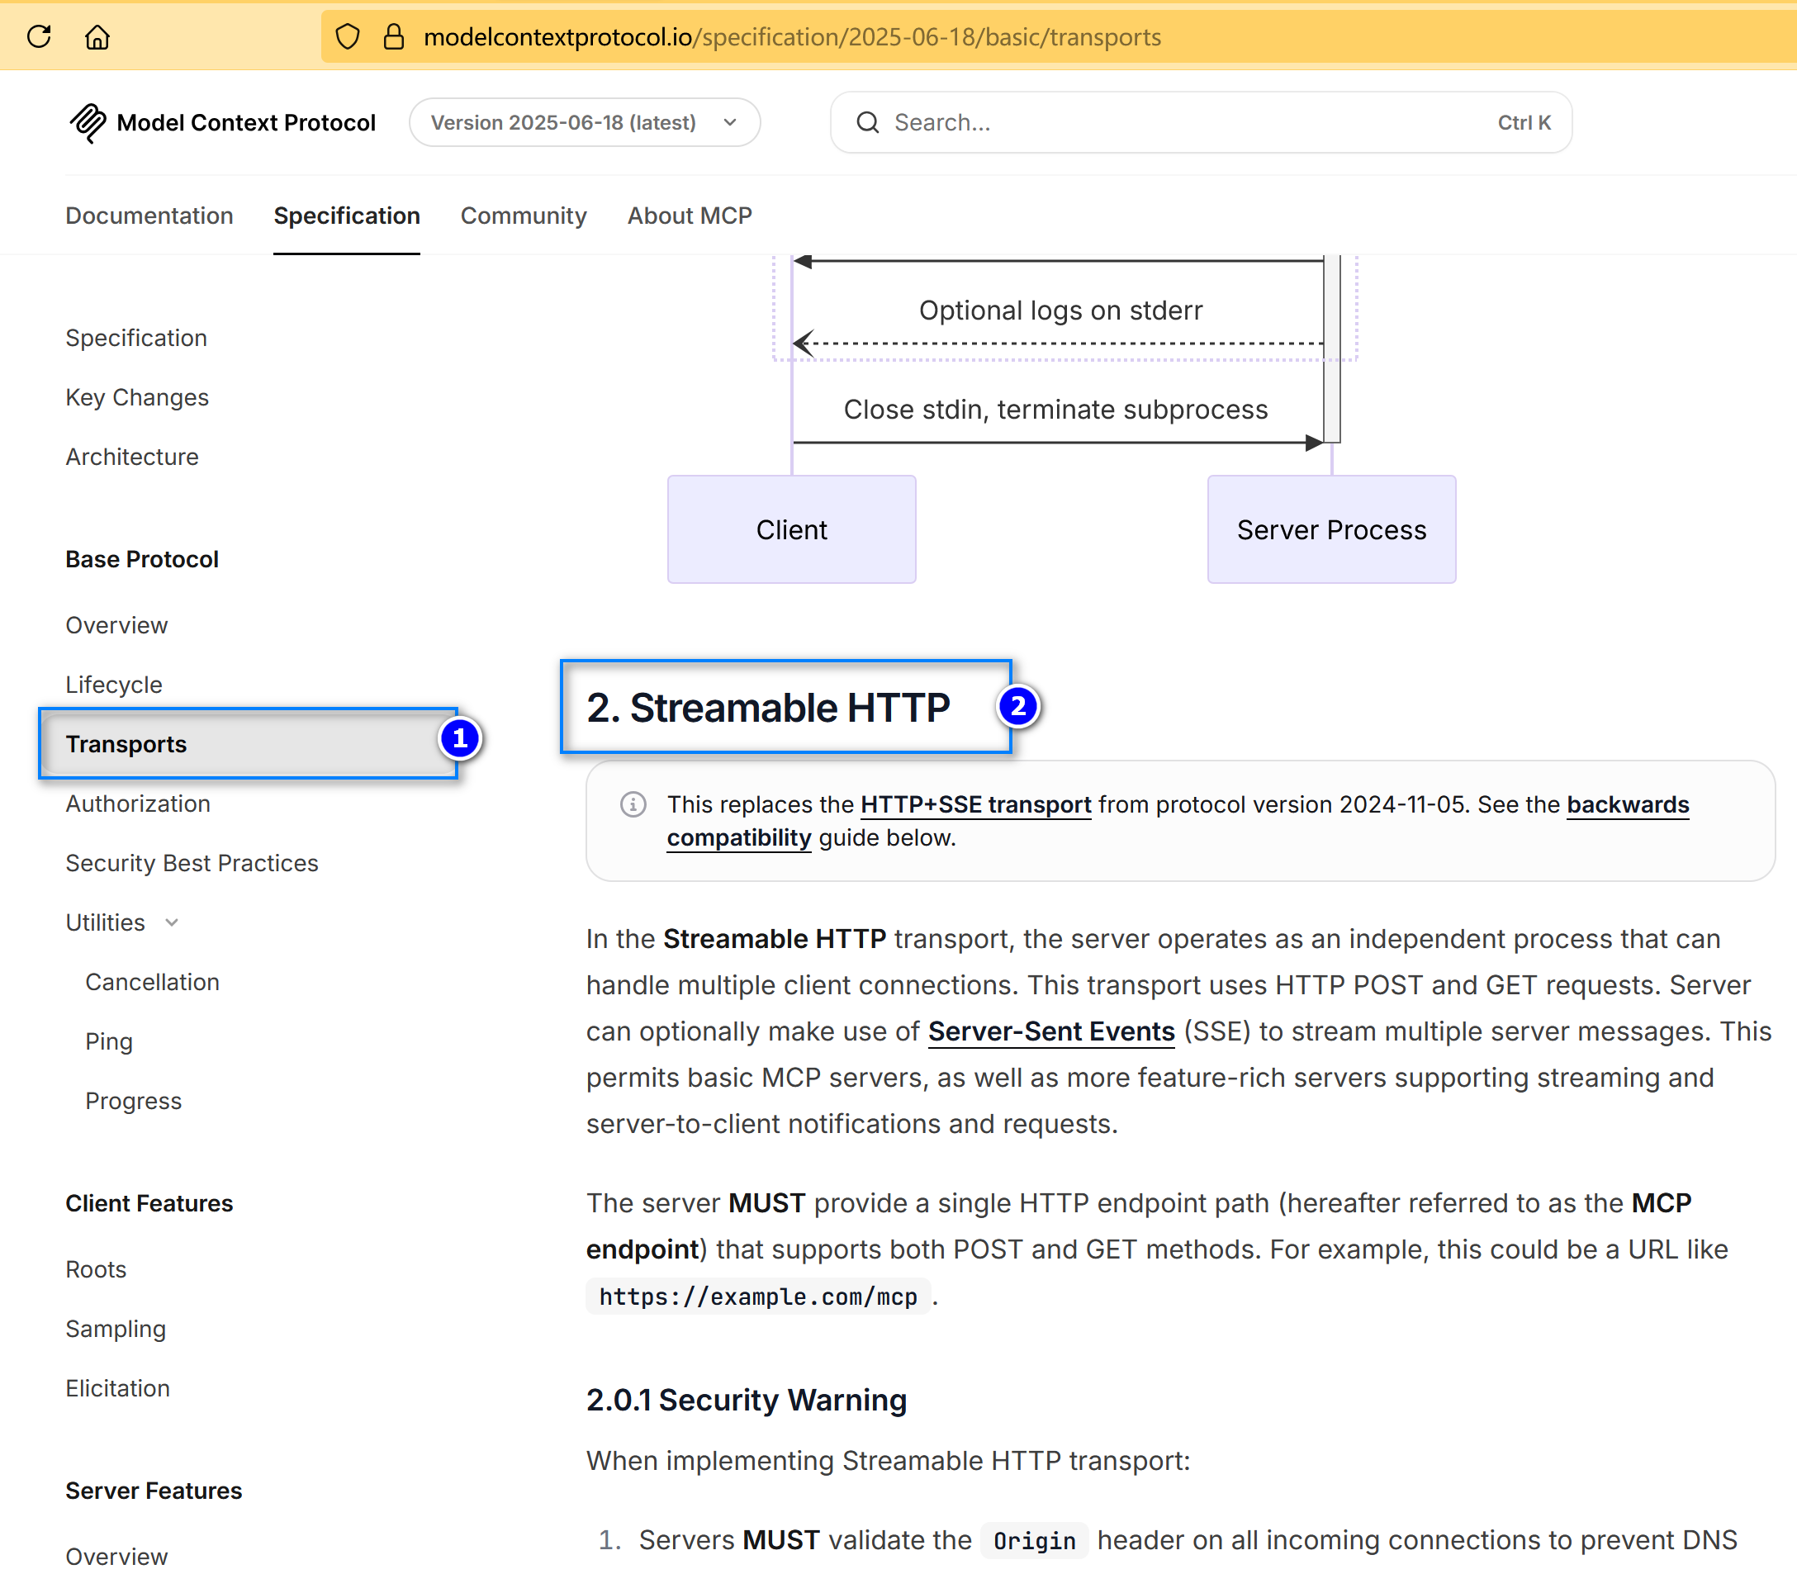Click the '2.0.1 Security Warning' heading
The image size is (1797, 1574).
tap(747, 1399)
